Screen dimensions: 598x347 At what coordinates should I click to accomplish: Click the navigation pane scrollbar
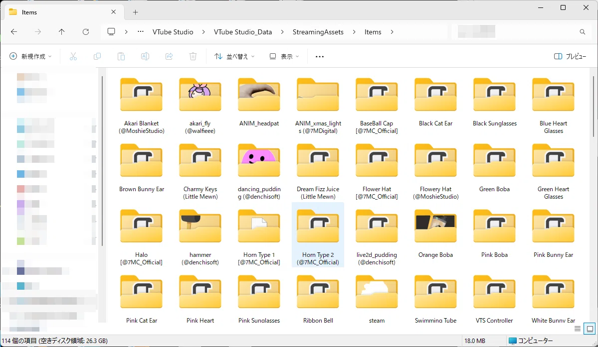102,161
